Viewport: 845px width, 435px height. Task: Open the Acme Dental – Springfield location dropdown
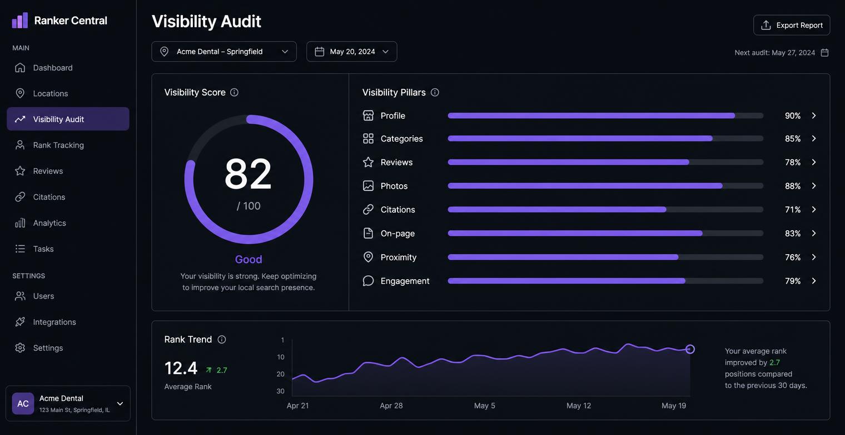(224, 52)
